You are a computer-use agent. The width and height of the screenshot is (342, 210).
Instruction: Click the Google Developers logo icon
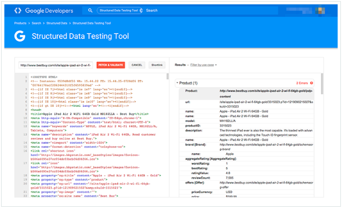17,10
